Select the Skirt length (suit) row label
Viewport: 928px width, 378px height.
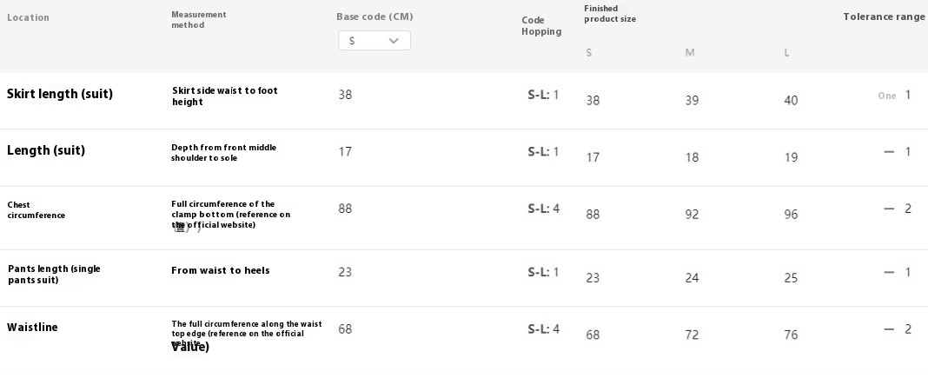click(x=60, y=94)
